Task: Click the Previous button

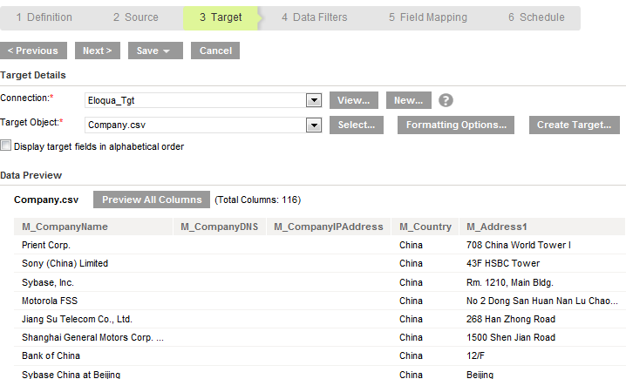Action: click(x=33, y=51)
